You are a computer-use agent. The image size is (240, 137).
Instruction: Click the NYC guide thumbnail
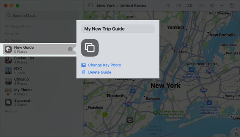coord(8,71)
